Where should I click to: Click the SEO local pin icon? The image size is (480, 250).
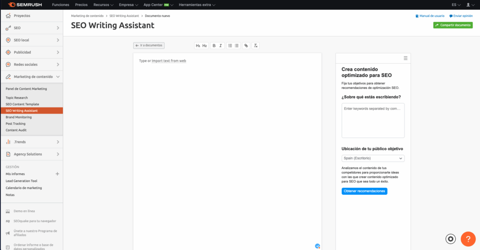tap(8, 40)
